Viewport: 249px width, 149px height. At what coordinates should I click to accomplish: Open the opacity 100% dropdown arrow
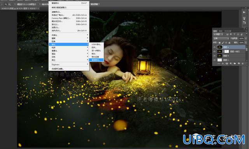(x=245, y=39)
